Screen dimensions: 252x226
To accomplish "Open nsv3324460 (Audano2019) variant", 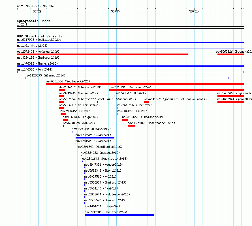I will 91,129.
